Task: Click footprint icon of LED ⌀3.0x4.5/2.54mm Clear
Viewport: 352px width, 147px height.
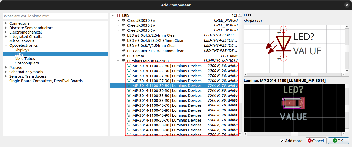Action: (124, 35)
